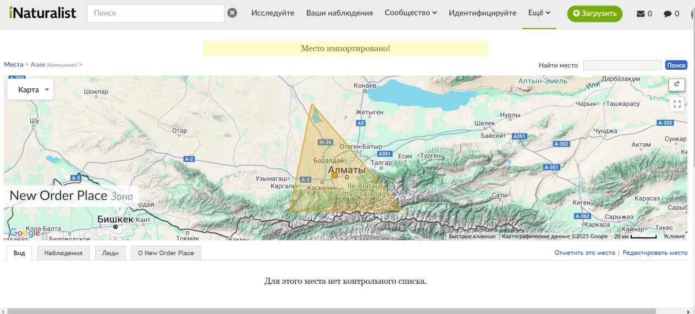
Task: Click the Каскелен label on the map
Action: tap(322, 188)
